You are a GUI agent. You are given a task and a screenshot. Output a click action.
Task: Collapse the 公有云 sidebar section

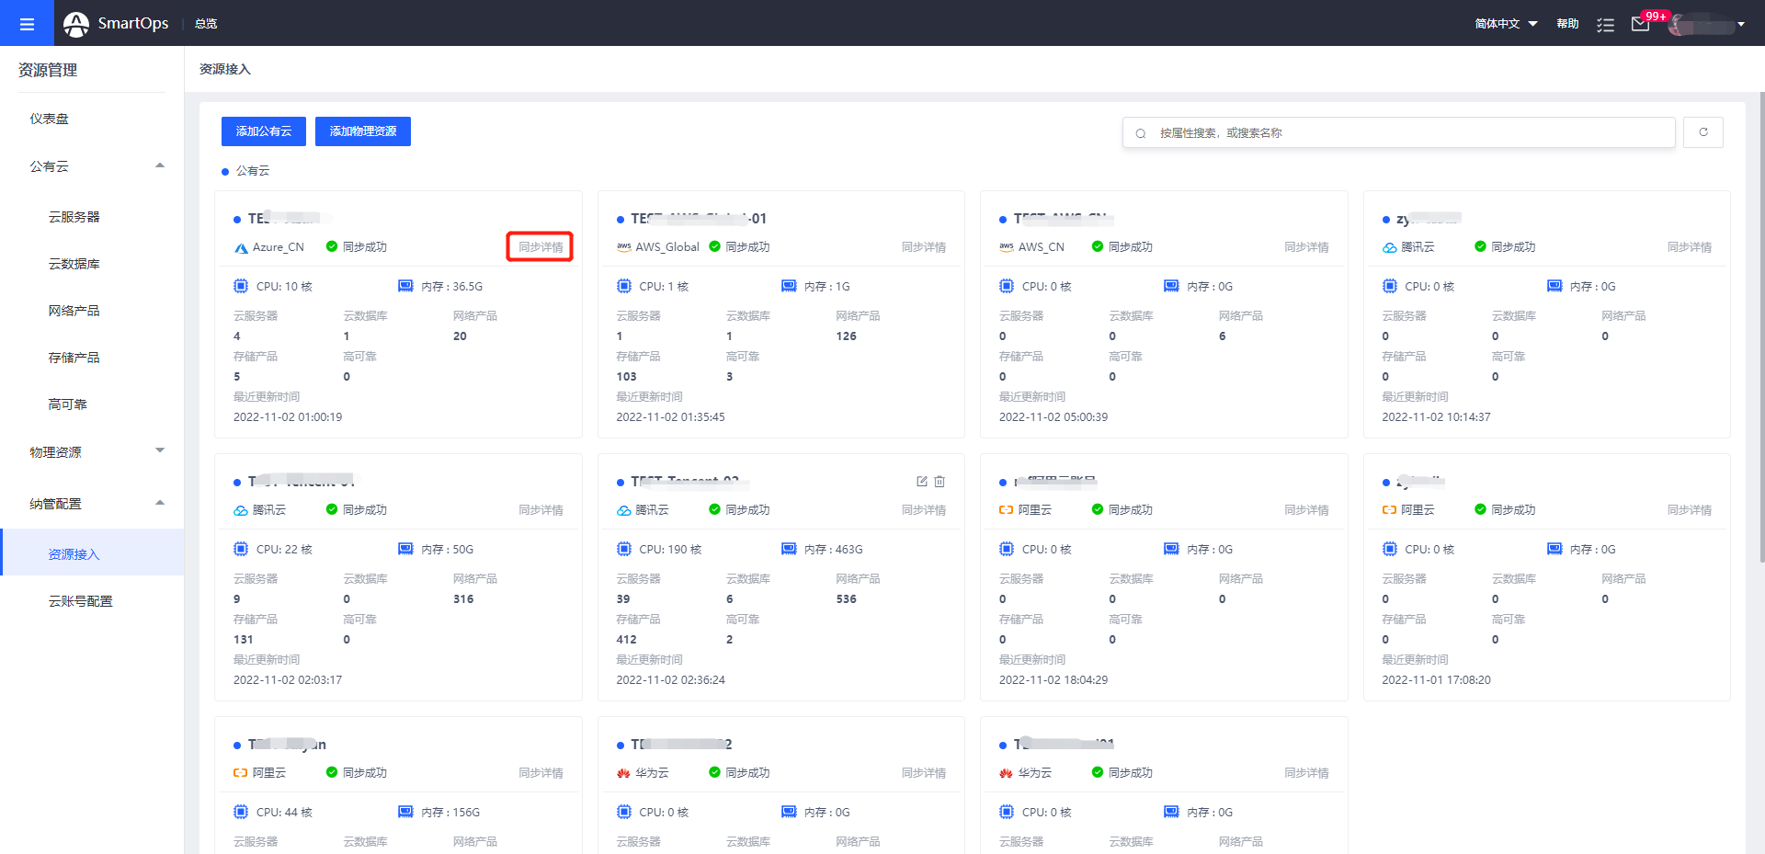click(x=160, y=166)
